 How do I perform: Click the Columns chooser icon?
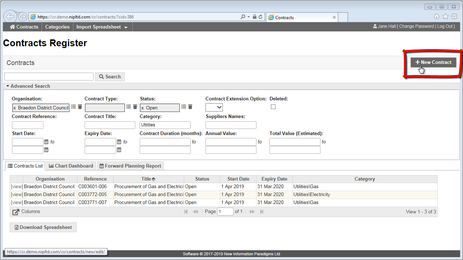pos(16,212)
